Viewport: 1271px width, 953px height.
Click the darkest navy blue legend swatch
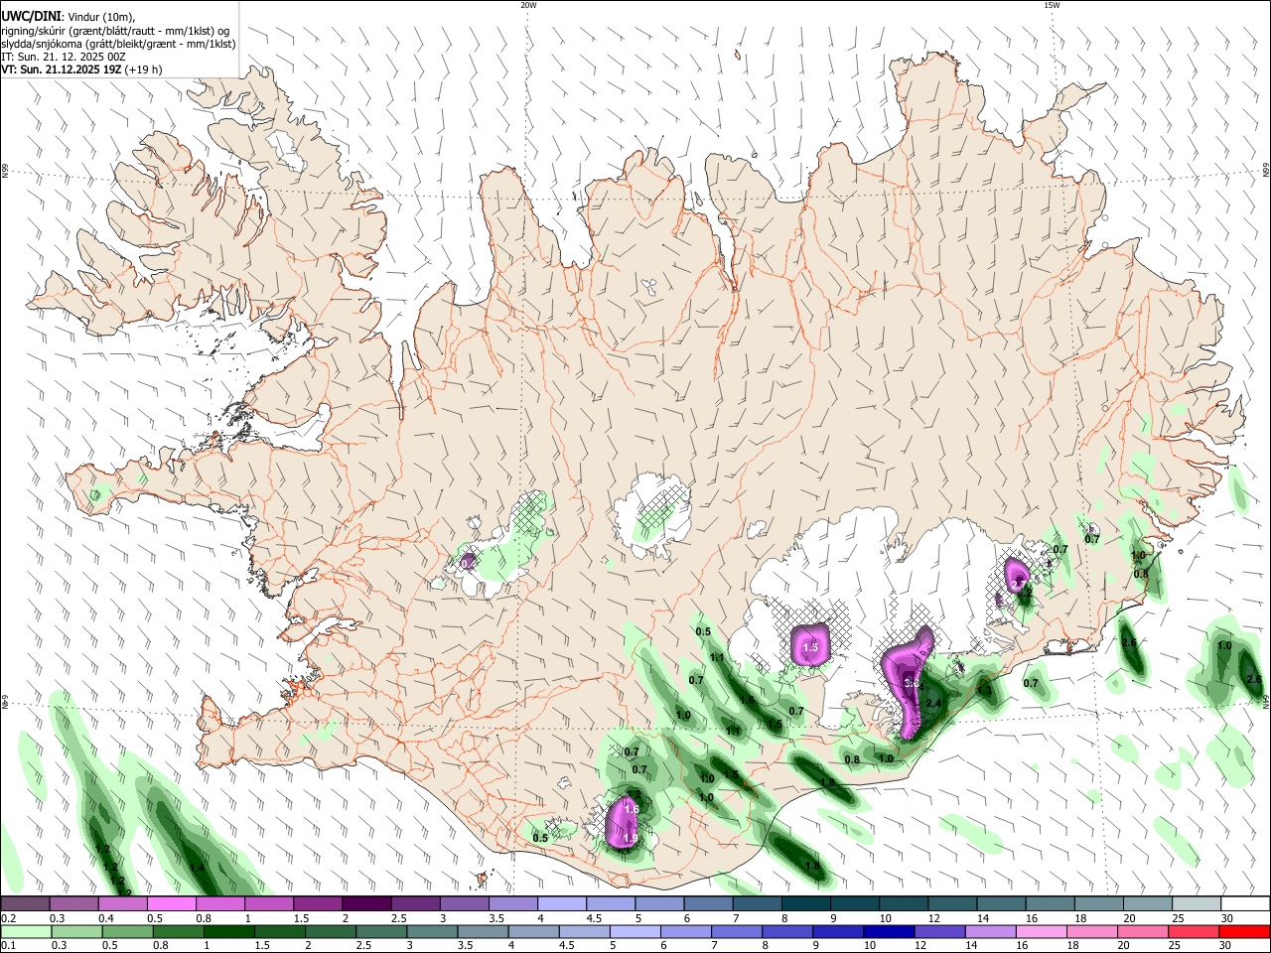(x=889, y=932)
